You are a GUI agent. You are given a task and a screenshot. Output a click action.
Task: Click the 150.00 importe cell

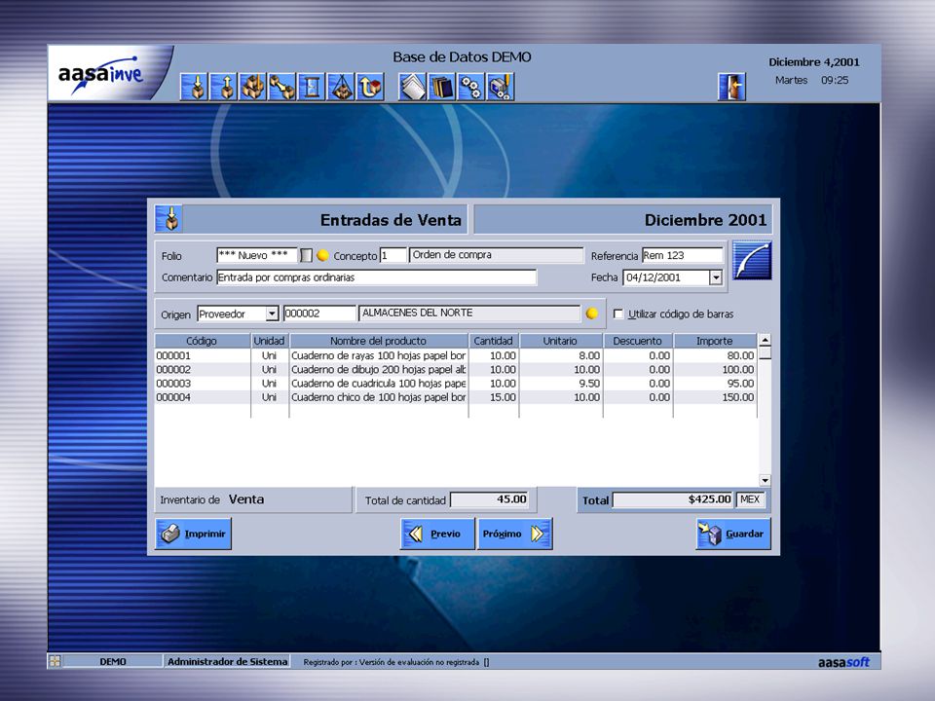click(715, 397)
